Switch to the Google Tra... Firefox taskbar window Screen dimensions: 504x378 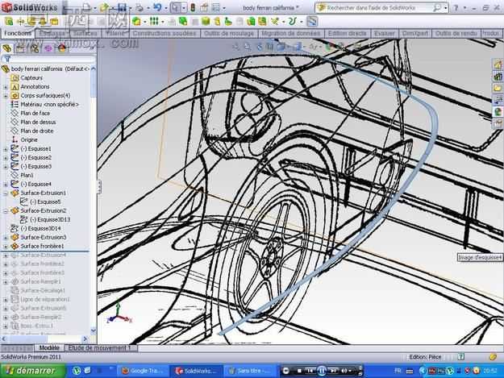[x=143, y=371]
